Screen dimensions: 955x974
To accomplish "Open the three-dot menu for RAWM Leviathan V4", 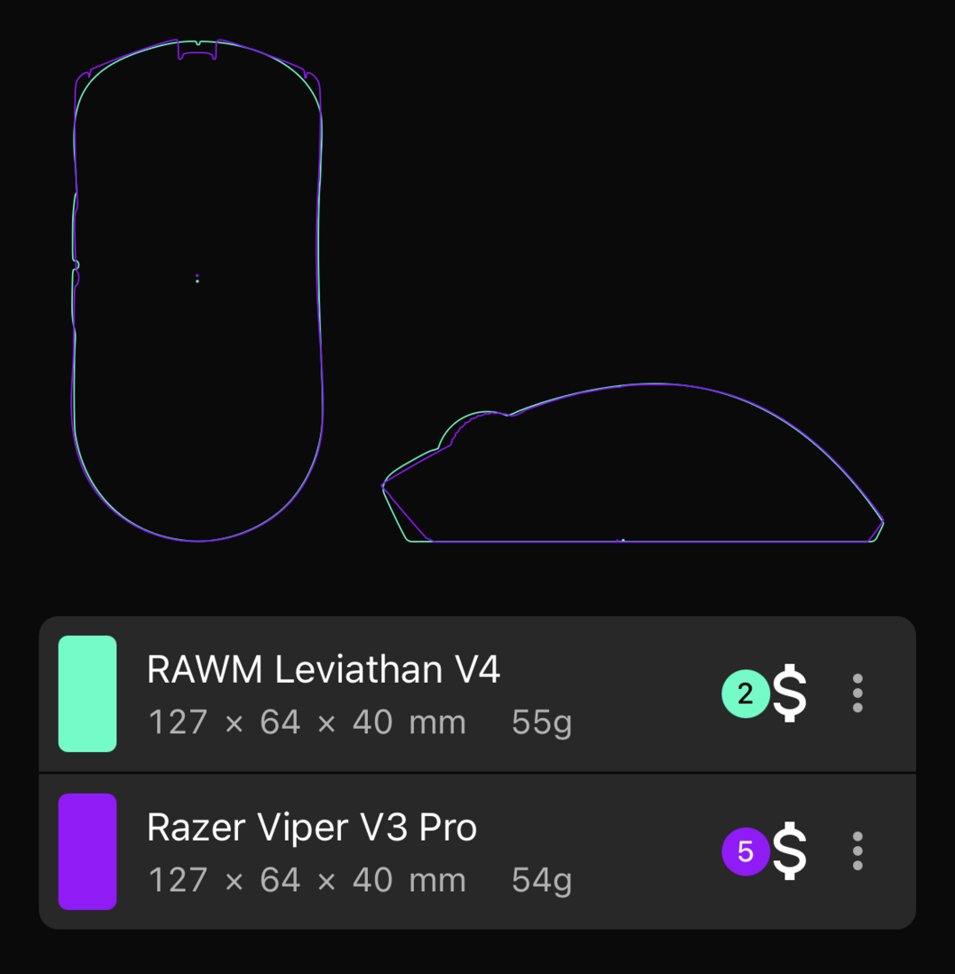I will pyautogui.click(x=858, y=694).
